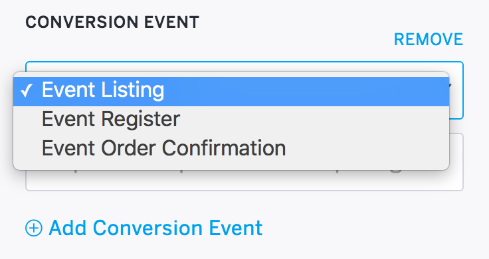489x259 pixels.
Task: Click the word Listing in the checked option
Action: tap(133, 91)
